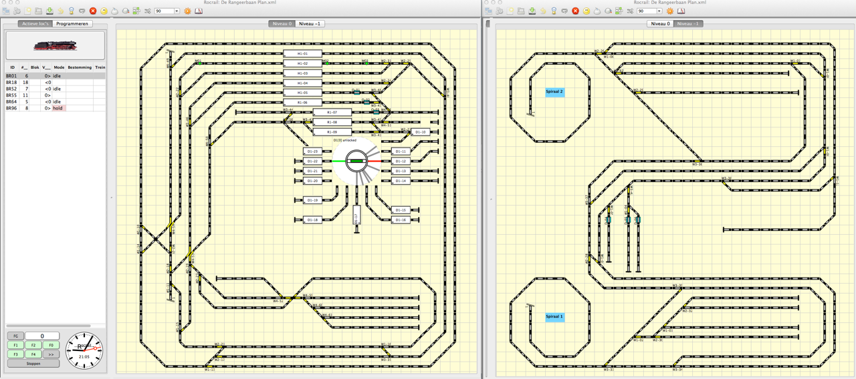Open the 90 scale dropdown in right toolbar

tap(649, 11)
